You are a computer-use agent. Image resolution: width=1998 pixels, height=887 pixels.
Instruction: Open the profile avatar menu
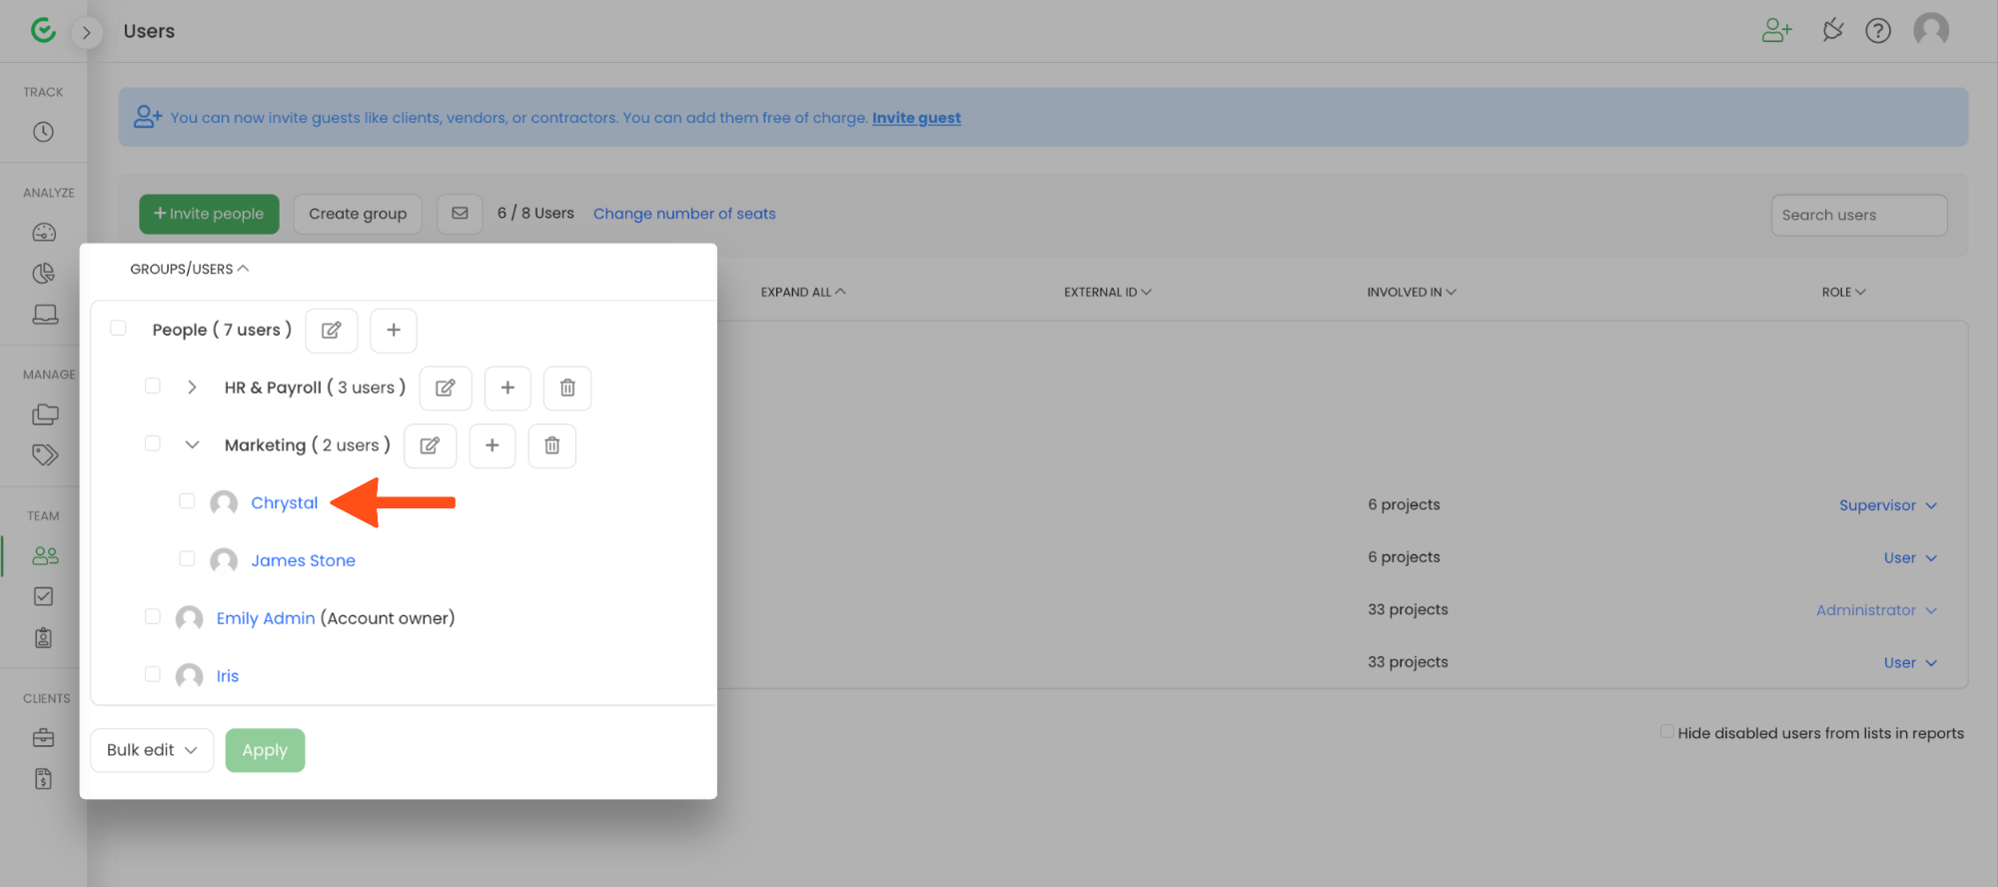pyautogui.click(x=1931, y=30)
